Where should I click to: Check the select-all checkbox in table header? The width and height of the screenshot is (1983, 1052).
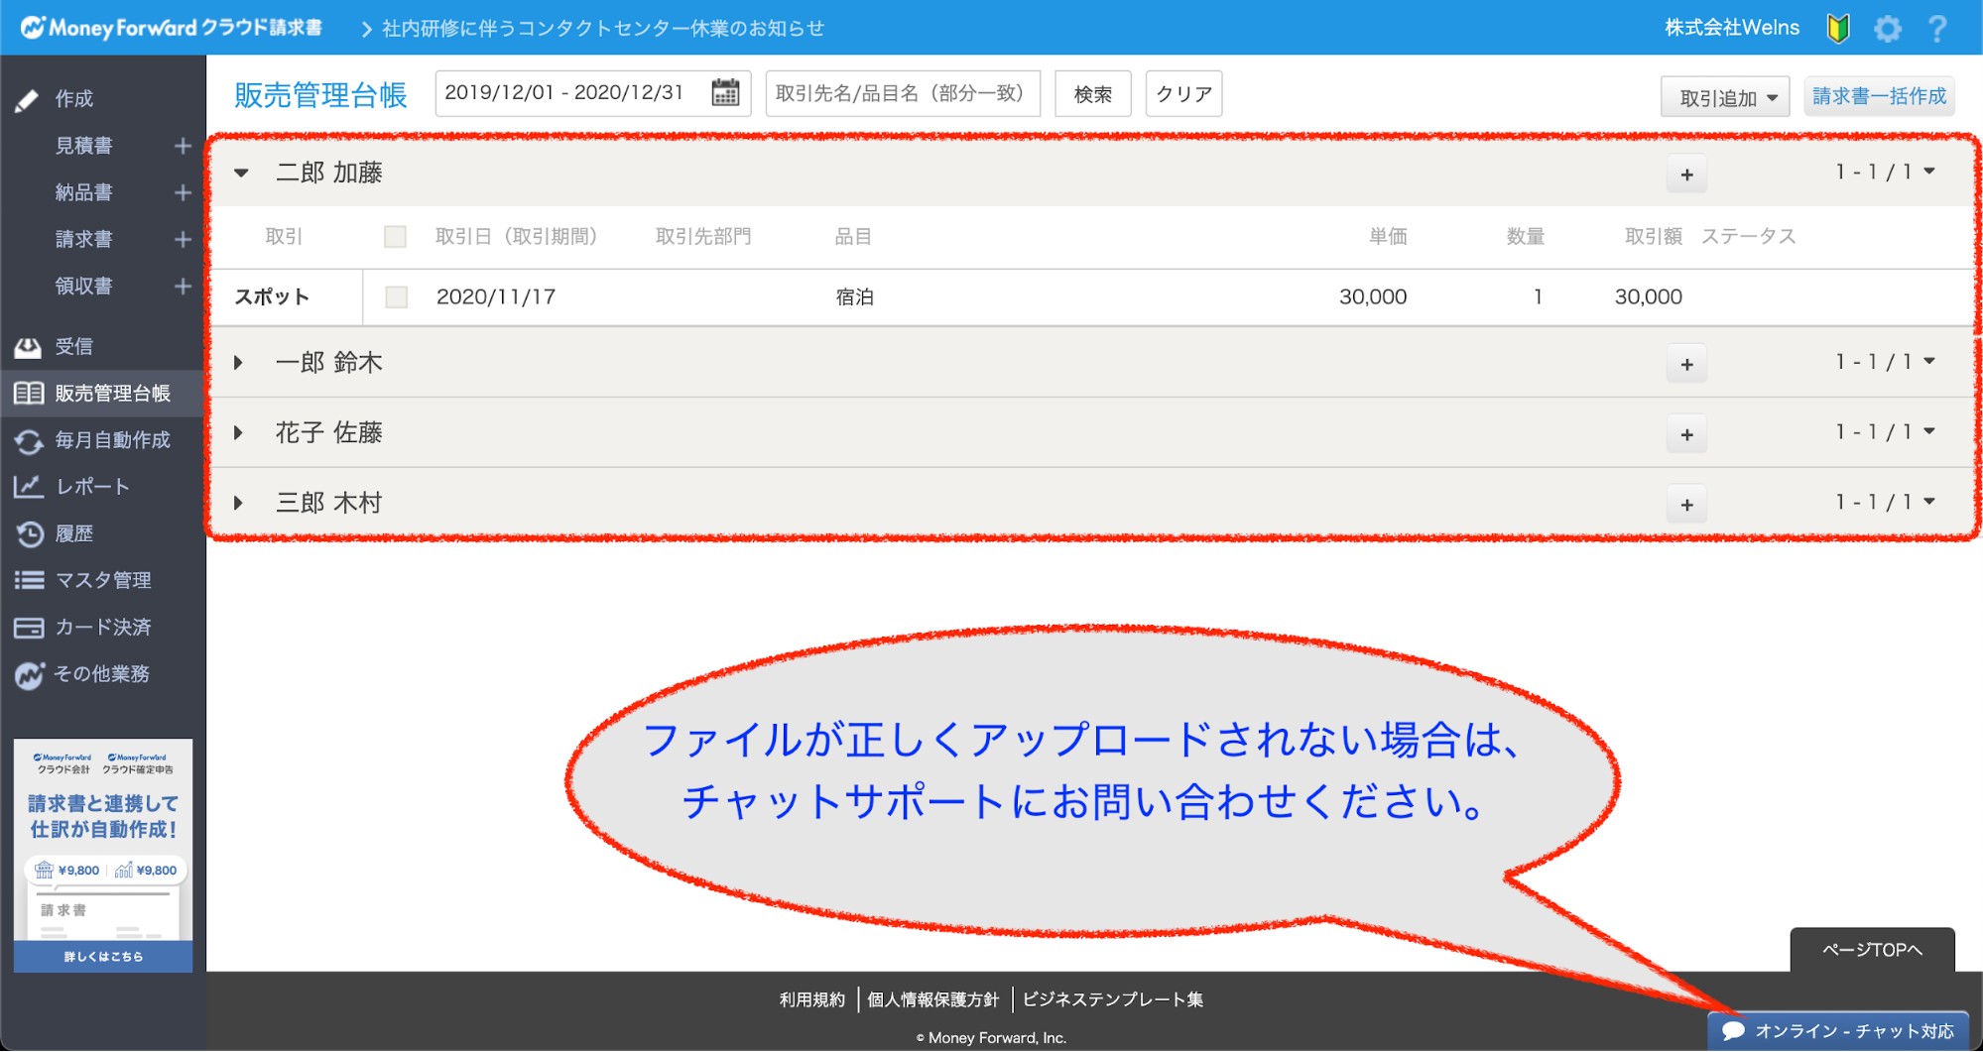pyautogui.click(x=395, y=236)
